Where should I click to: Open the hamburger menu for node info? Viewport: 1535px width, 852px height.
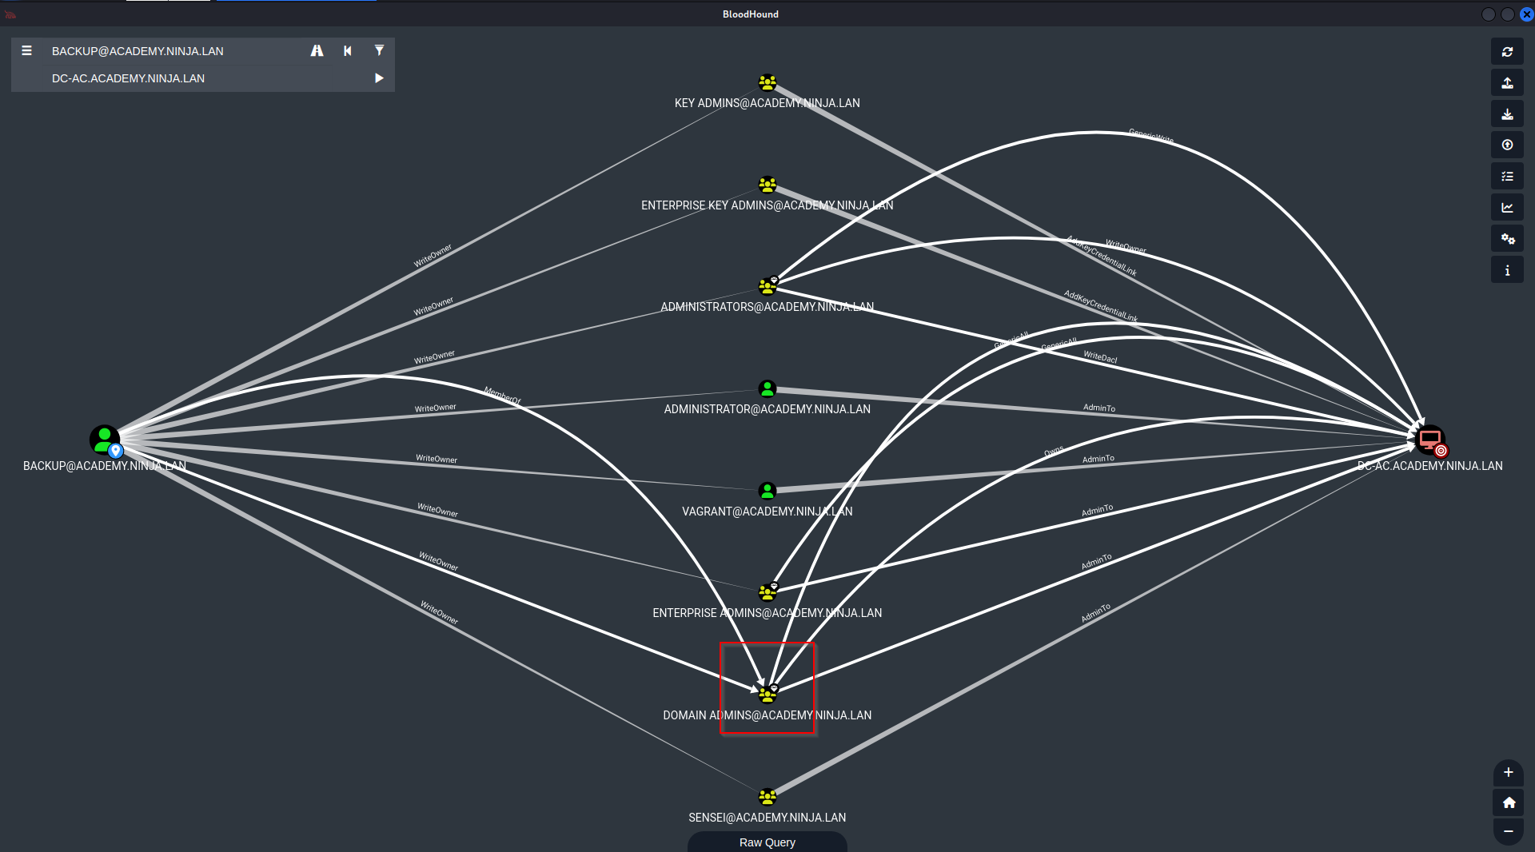pyautogui.click(x=26, y=51)
